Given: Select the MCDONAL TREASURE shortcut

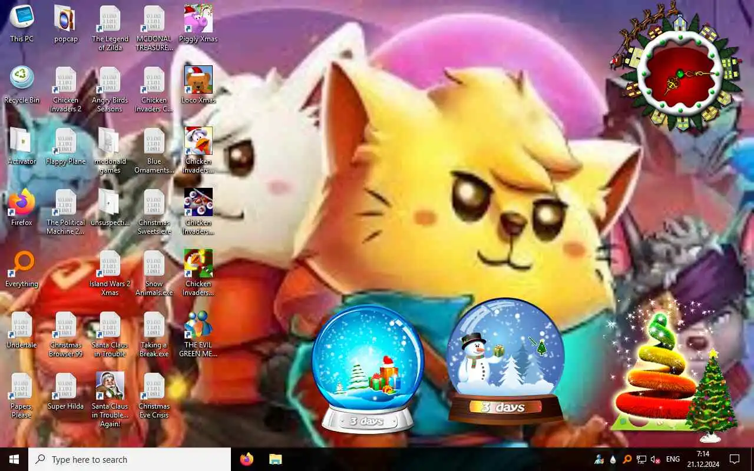Looking at the screenshot, I should pyautogui.click(x=154, y=28).
